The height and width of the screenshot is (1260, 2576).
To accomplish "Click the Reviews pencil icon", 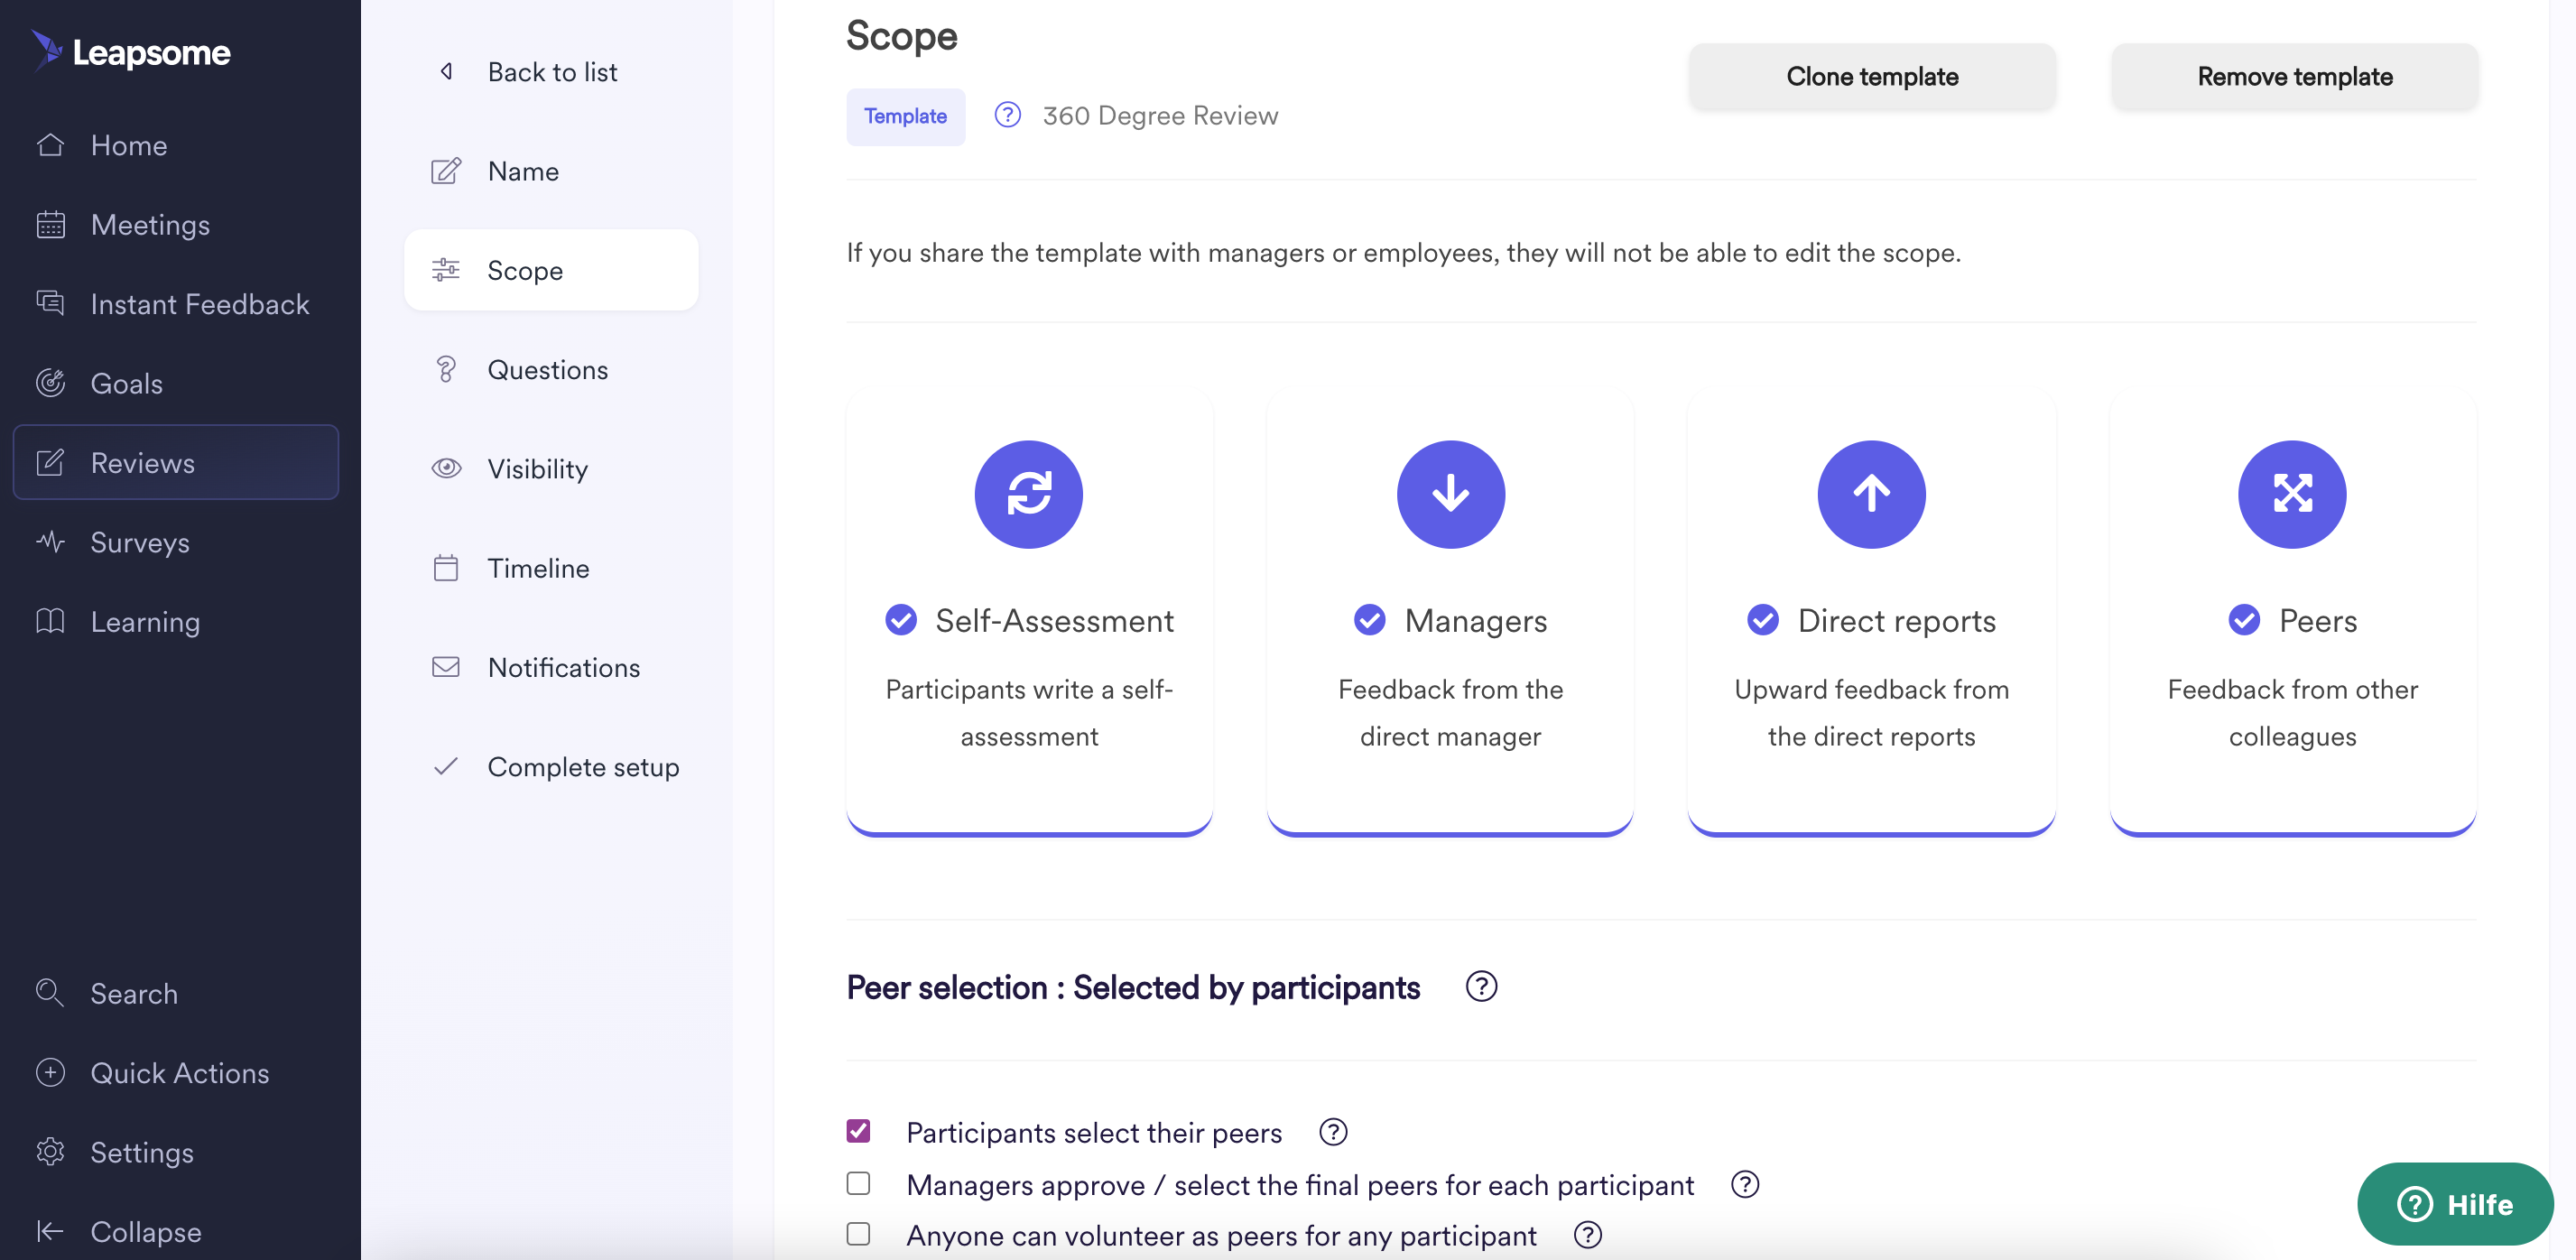I will coord(50,462).
